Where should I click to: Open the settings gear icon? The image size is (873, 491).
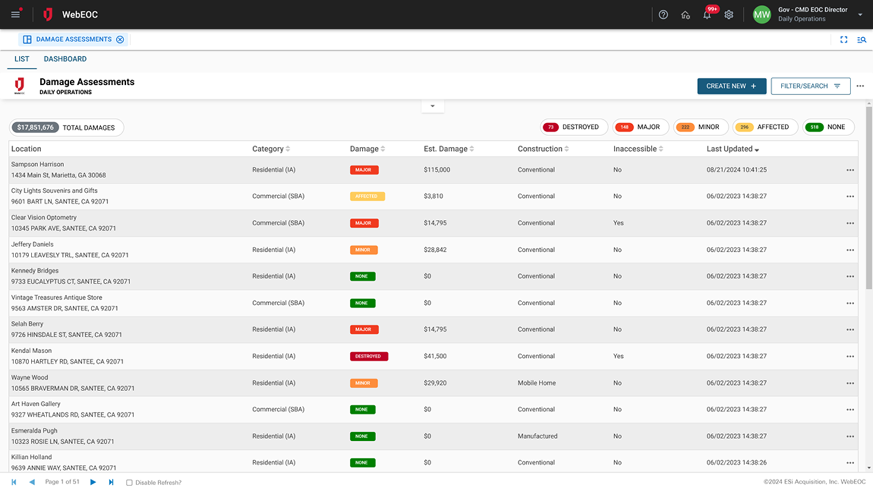pyautogui.click(x=729, y=15)
